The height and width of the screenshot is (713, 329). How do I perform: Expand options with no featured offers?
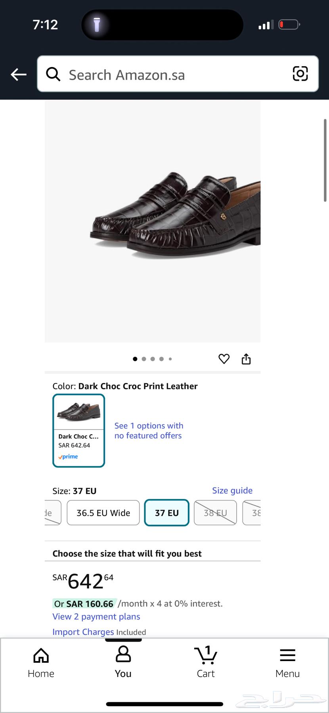(x=149, y=431)
